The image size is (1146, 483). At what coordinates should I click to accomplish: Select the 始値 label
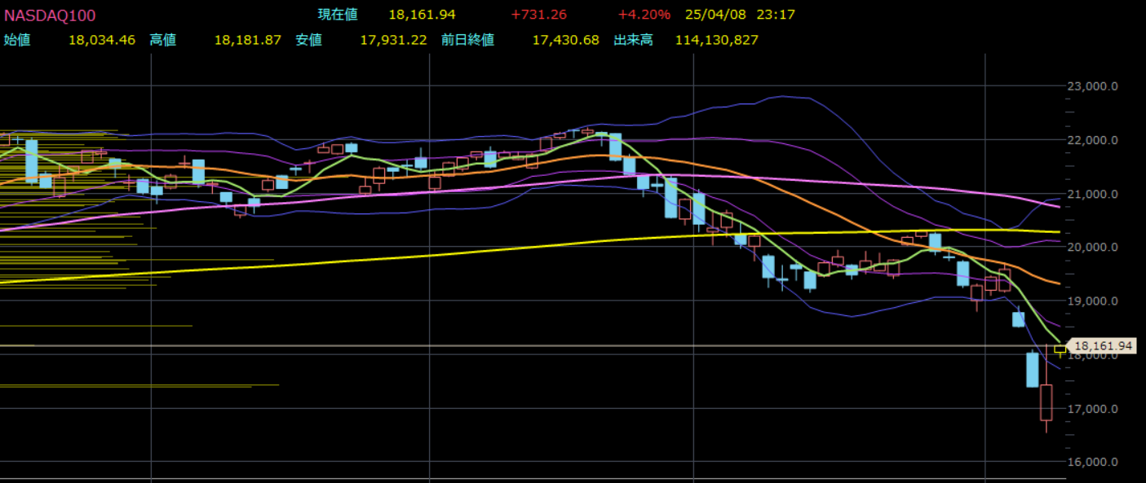coord(17,40)
